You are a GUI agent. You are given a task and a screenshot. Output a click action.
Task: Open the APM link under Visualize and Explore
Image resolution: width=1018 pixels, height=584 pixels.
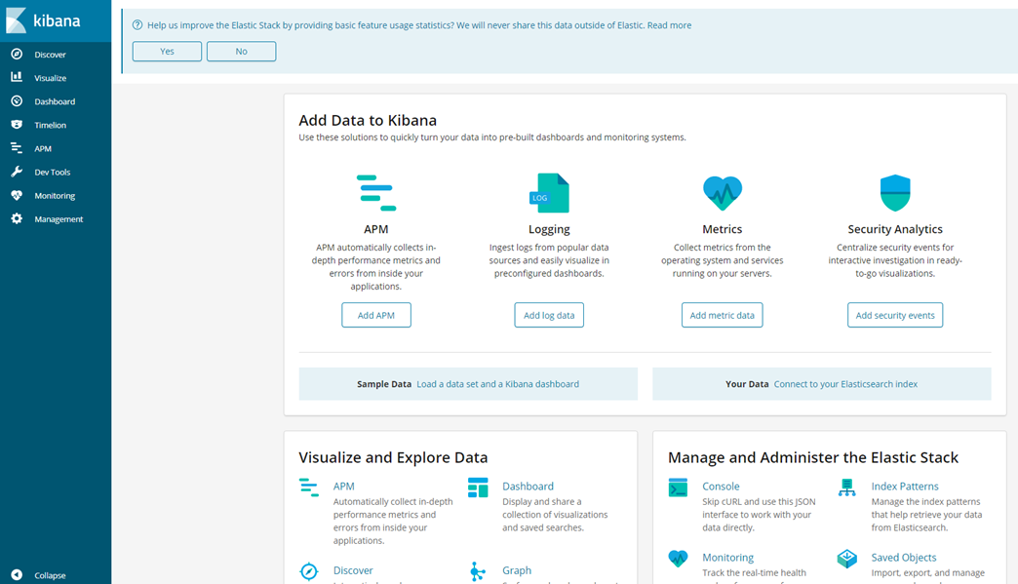coord(344,487)
